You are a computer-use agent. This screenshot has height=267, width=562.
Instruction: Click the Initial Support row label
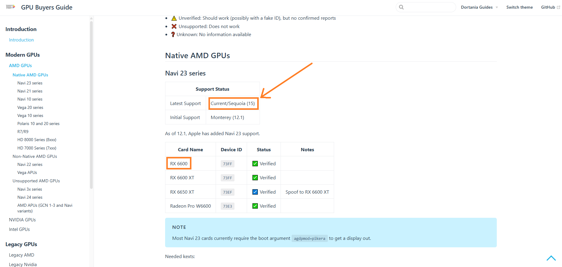tap(185, 118)
